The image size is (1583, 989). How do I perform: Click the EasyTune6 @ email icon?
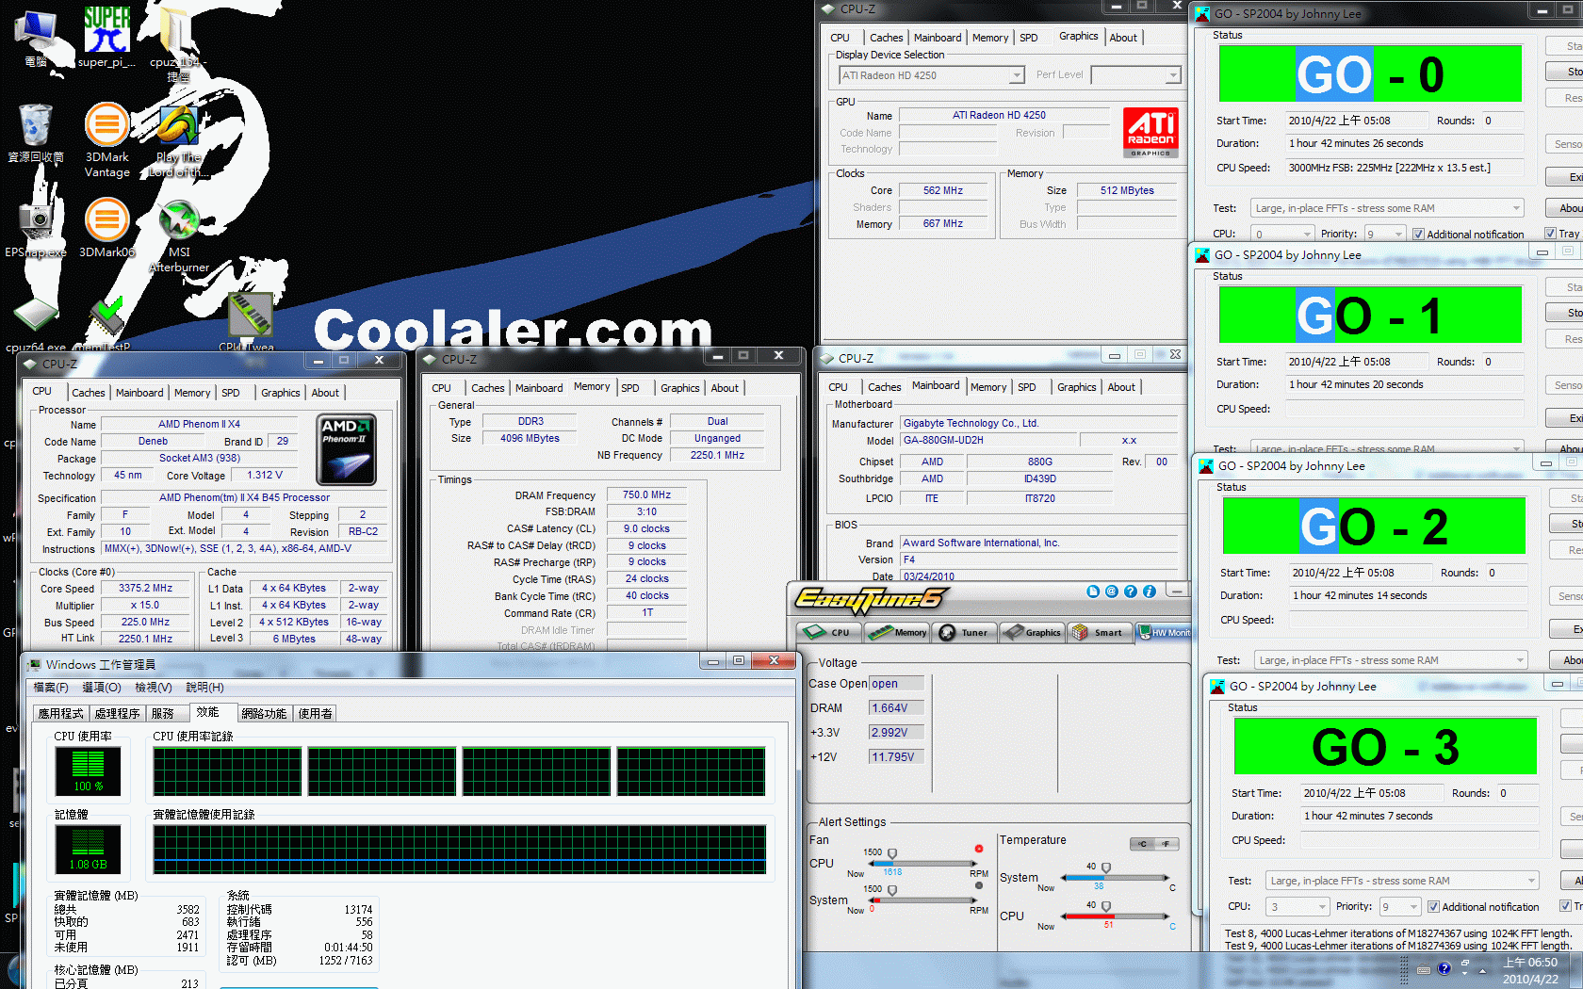tap(1112, 592)
